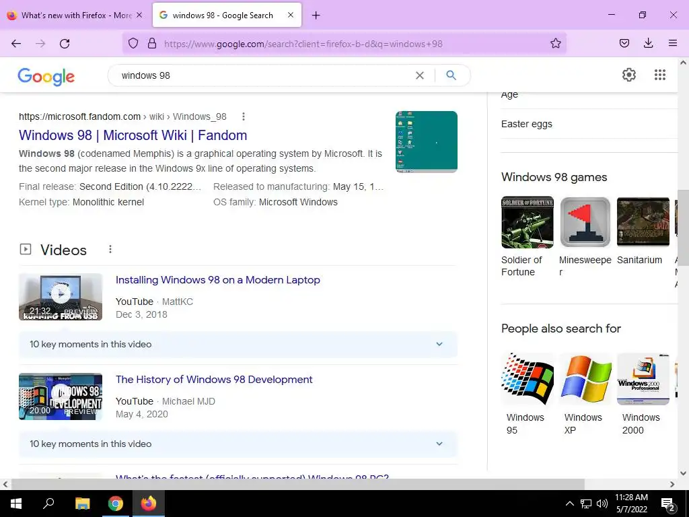Expand the Easter eggs row
The width and height of the screenshot is (689, 517).
589,124
